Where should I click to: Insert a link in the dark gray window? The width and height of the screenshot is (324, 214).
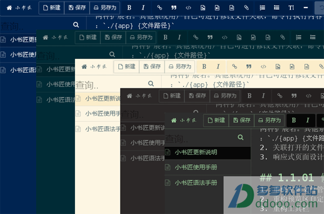(x=280, y=96)
